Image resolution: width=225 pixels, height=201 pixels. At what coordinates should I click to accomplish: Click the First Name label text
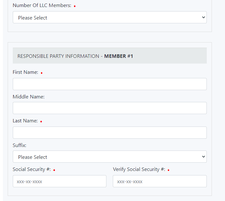[25, 72]
